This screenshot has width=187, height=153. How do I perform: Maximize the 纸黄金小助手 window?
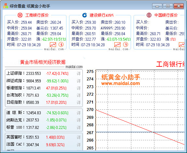168,6
